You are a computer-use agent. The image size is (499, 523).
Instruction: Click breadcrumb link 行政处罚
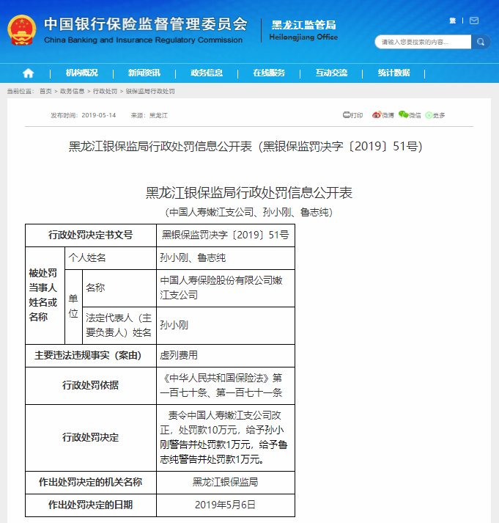tap(105, 92)
